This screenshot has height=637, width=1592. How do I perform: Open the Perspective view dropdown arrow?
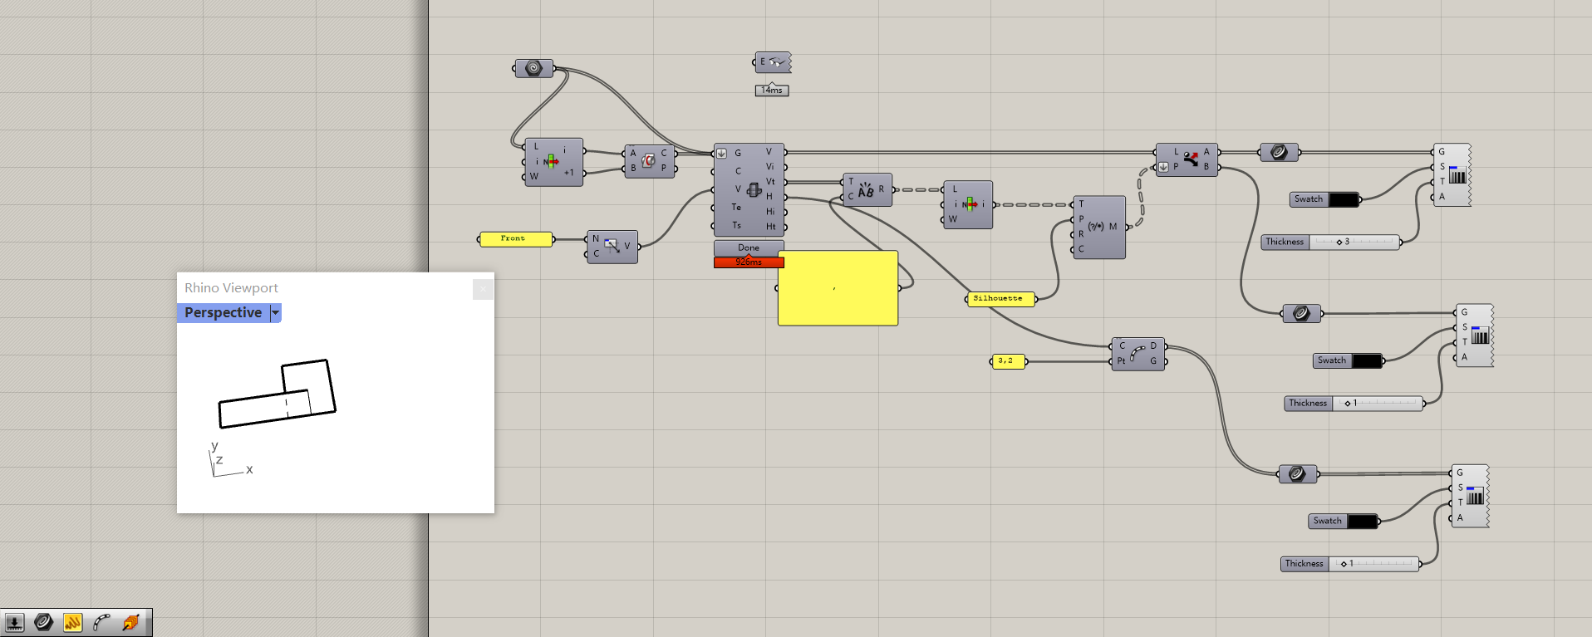coord(276,313)
